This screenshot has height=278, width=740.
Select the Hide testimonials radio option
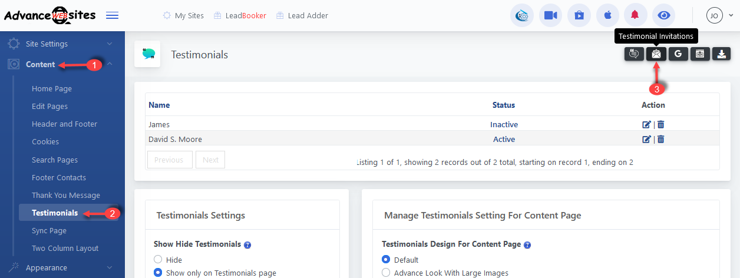coord(157,260)
